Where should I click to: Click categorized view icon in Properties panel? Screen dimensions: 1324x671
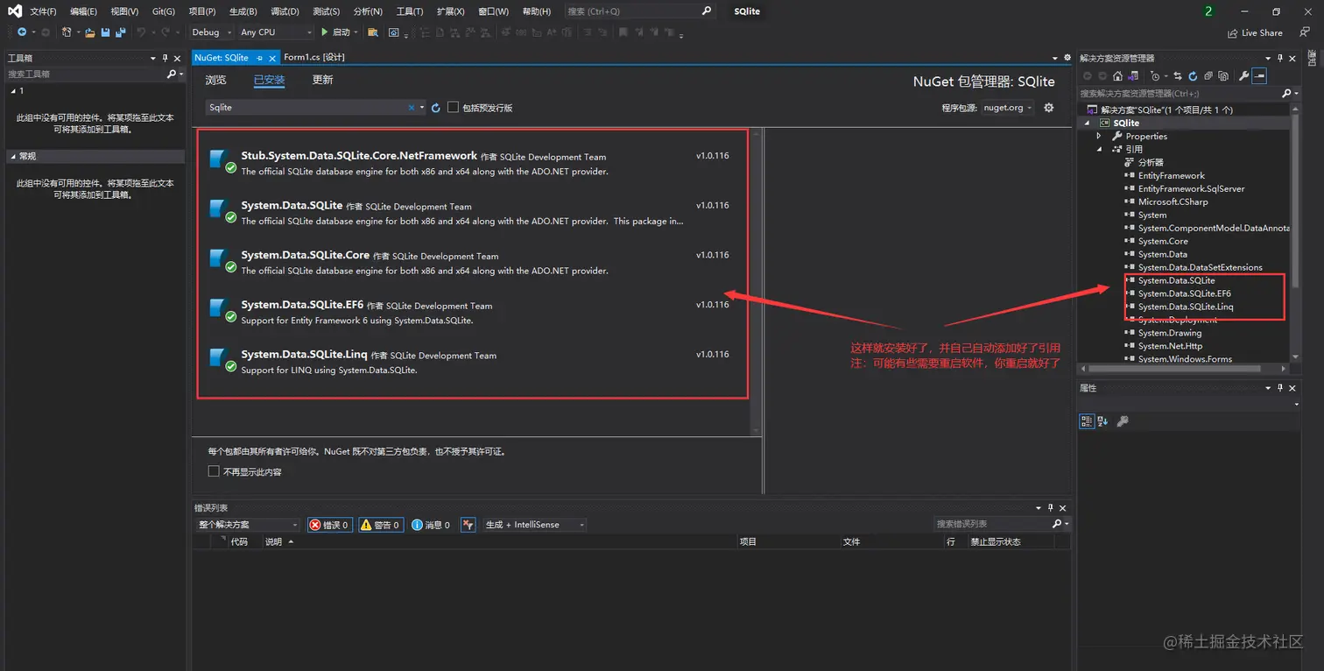click(x=1087, y=421)
